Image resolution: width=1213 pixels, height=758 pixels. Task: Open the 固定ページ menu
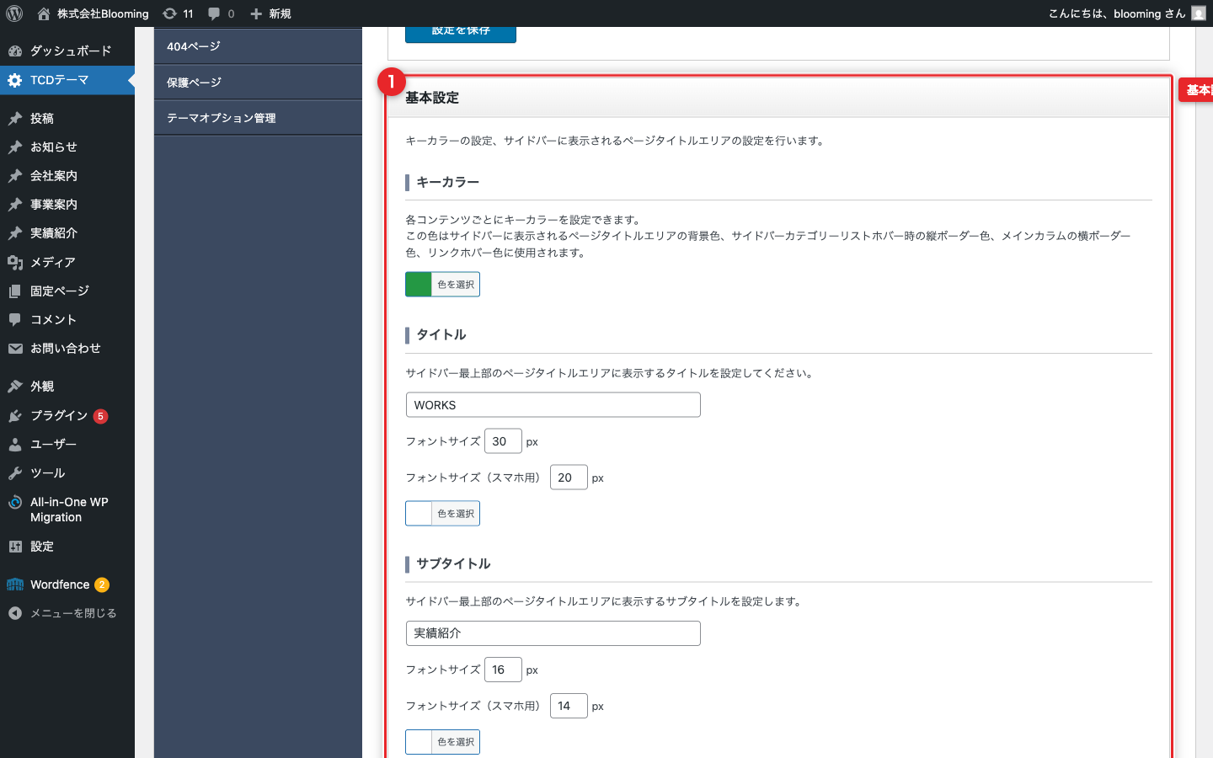(x=67, y=291)
